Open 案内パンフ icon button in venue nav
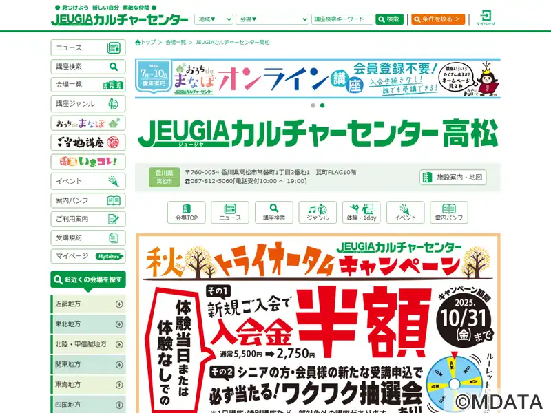551x413 pixels. [449, 213]
